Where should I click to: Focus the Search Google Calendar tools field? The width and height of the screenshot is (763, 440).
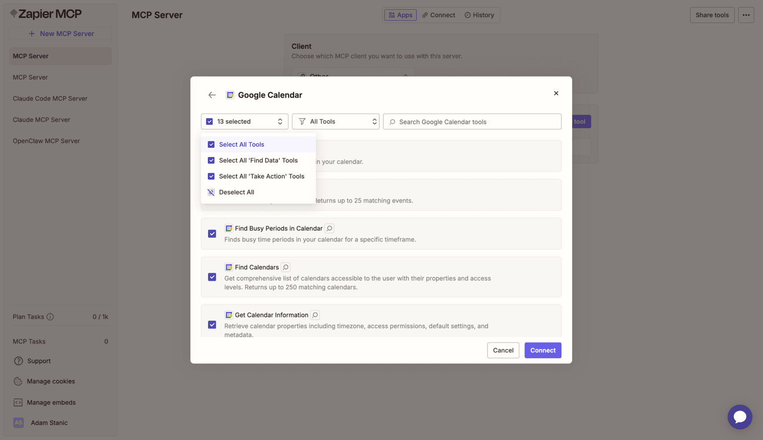(472, 121)
